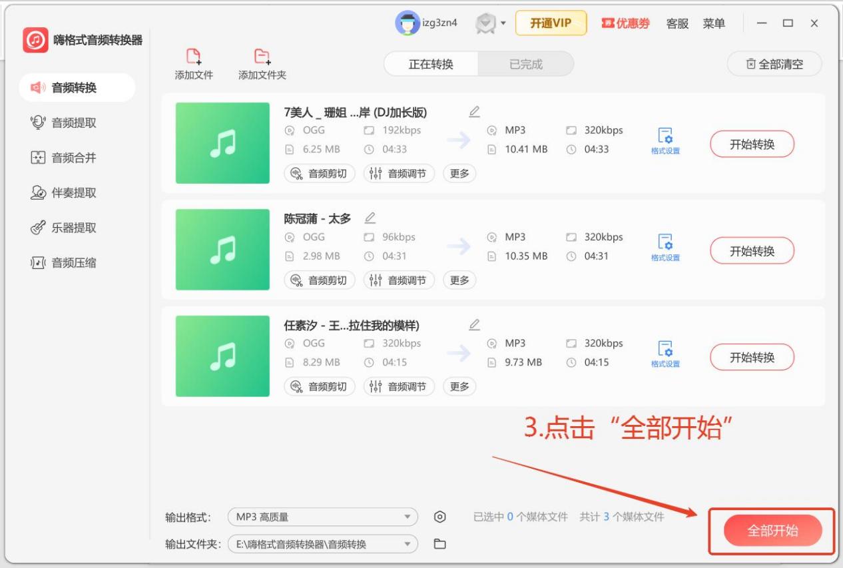This screenshot has width=843, height=568.
Task: Click output format settings hexagon icon
Action: [x=439, y=517]
